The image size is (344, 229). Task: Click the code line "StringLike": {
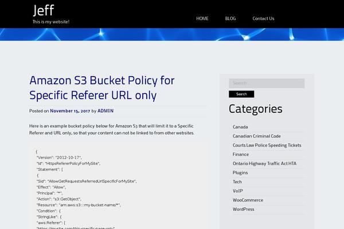coord(49,217)
